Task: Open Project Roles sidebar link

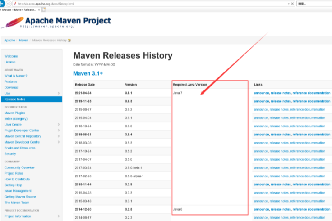Action: pyautogui.click(x=14, y=173)
